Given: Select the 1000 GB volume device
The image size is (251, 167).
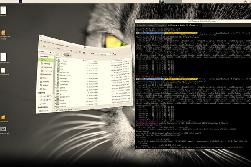Looking at the screenshot, I should pyautogui.click(x=46, y=96).
